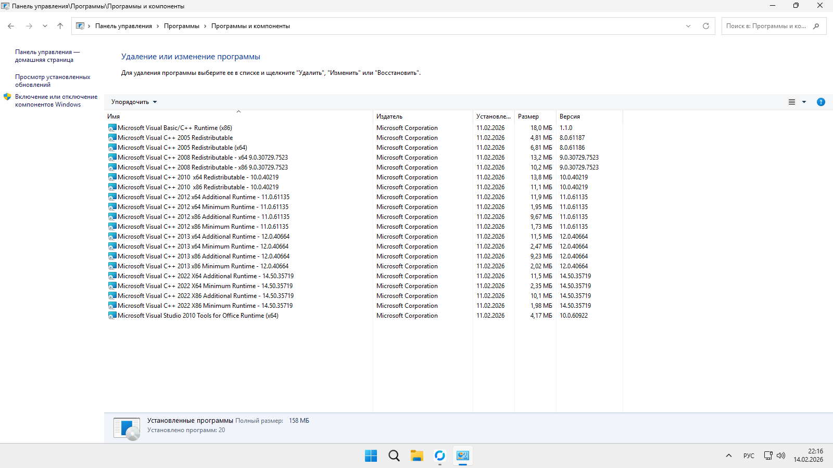Expand the Упорядочить dropdown
This screenshot has height=468, width=833.
coord(134,102)
